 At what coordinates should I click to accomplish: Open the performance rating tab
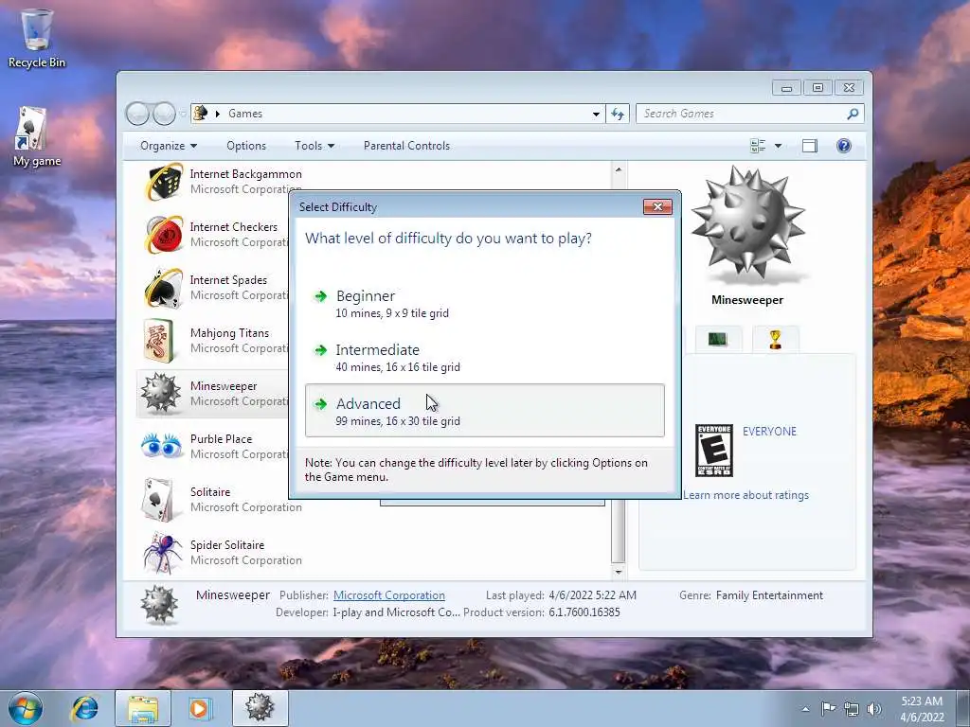718,339
